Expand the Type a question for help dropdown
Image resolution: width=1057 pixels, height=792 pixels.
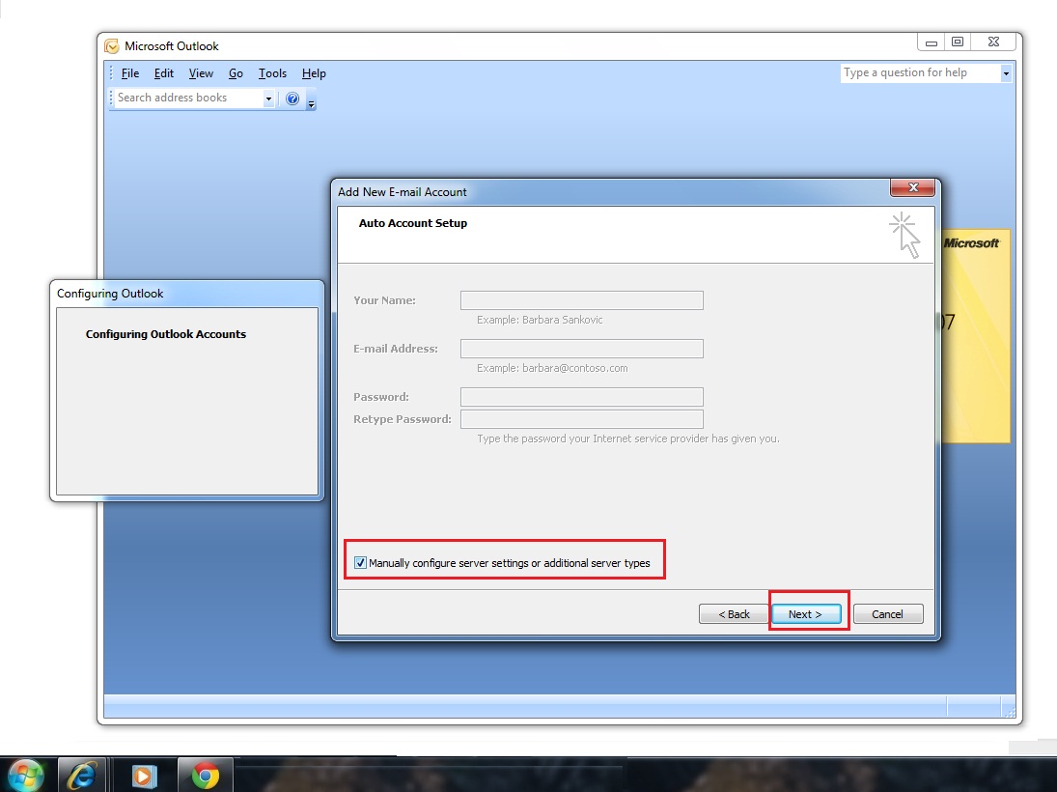1006,72
